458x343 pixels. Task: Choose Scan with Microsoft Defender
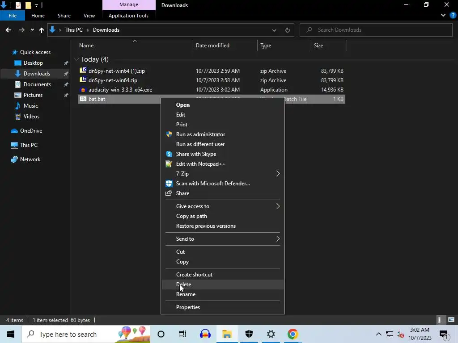click(223, 184)
